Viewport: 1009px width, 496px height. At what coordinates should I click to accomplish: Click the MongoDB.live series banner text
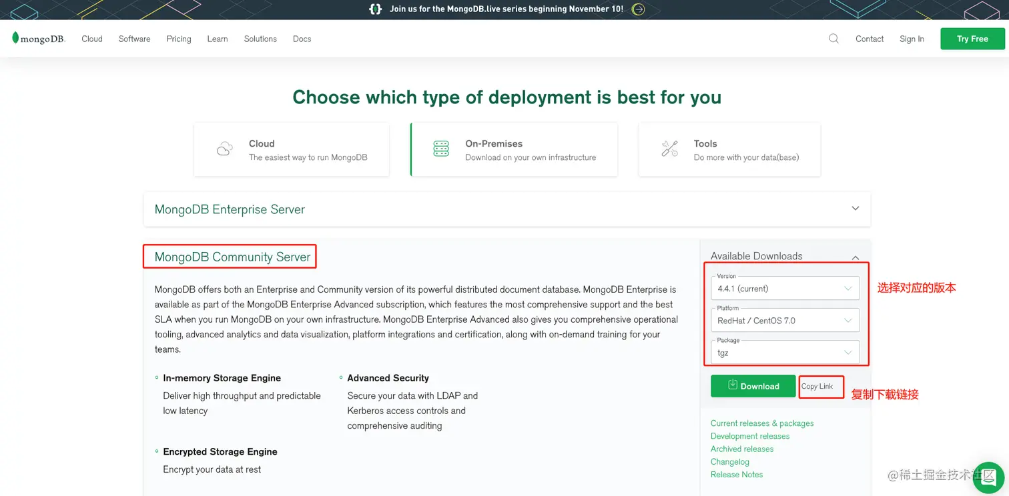coord(507,9)
